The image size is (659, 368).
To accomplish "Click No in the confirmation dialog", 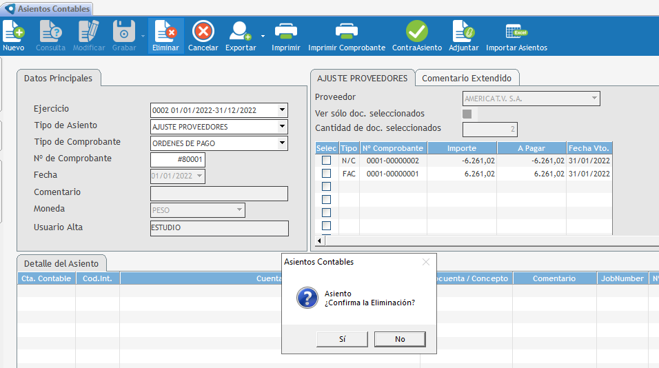I will (400, 339).
